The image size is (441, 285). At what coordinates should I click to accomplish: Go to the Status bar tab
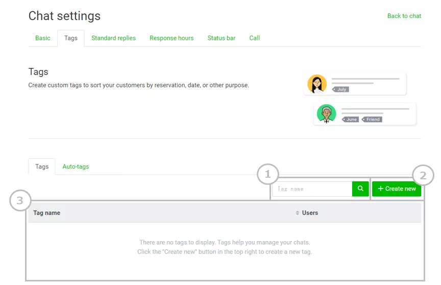tap(222, 38)
